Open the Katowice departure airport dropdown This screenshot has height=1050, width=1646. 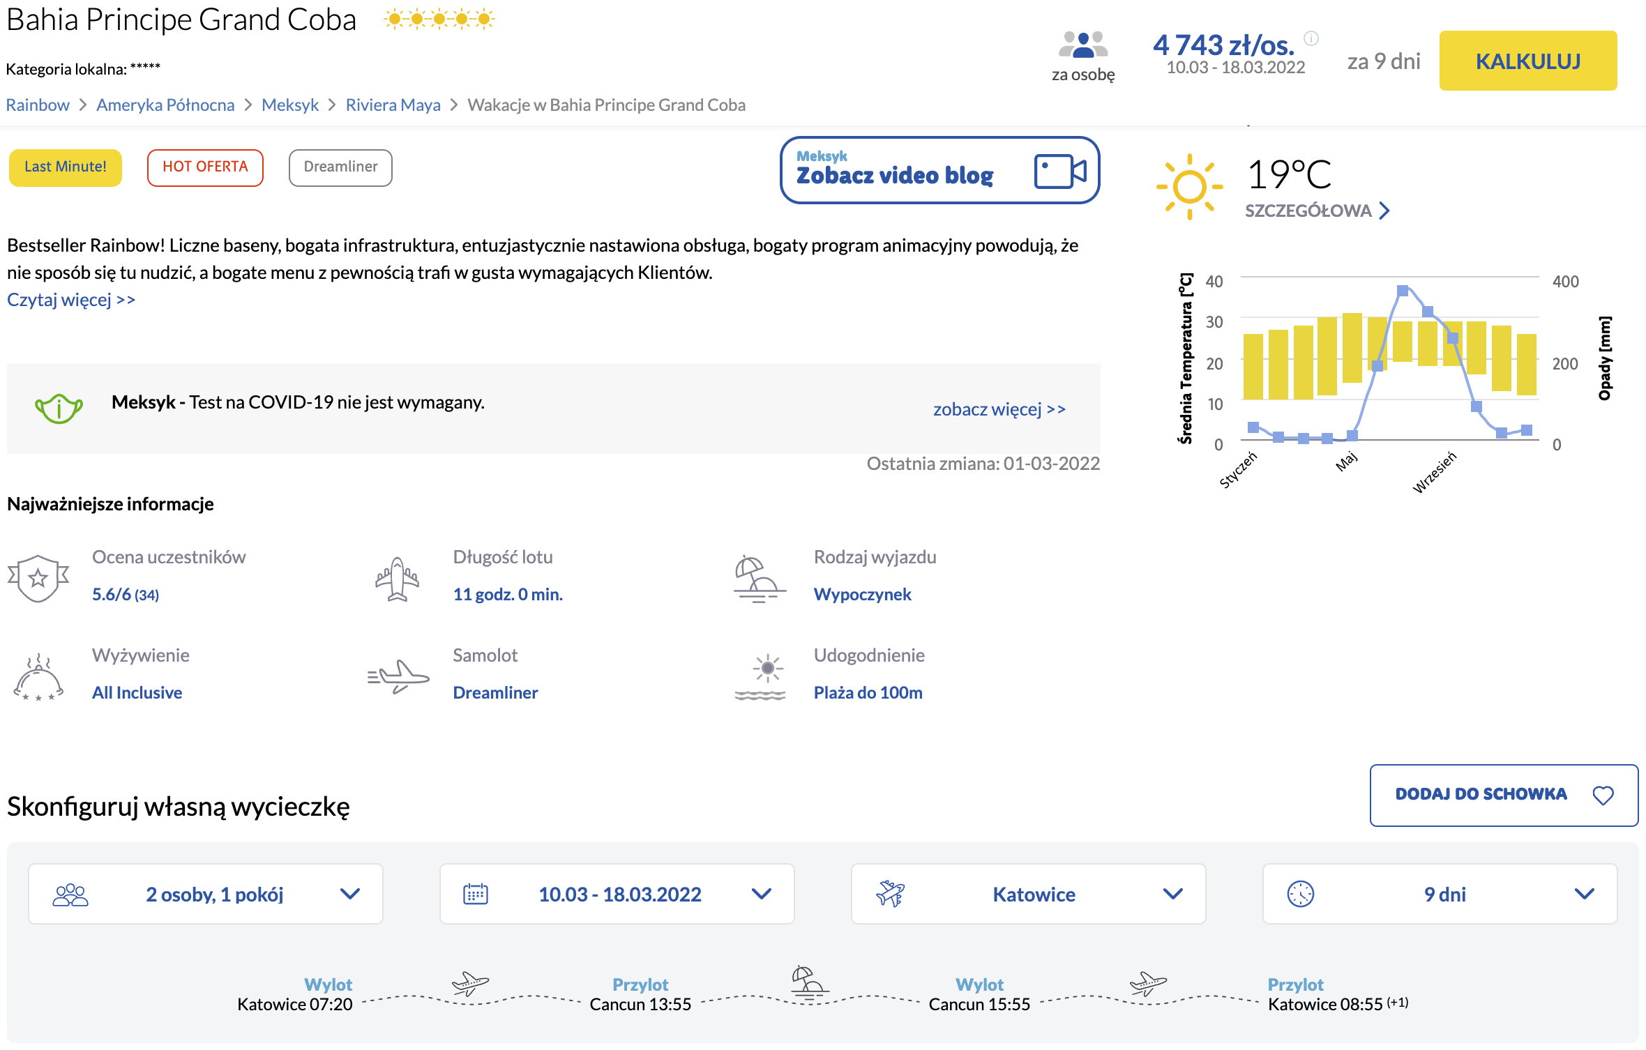click(x=1029, y=894)
